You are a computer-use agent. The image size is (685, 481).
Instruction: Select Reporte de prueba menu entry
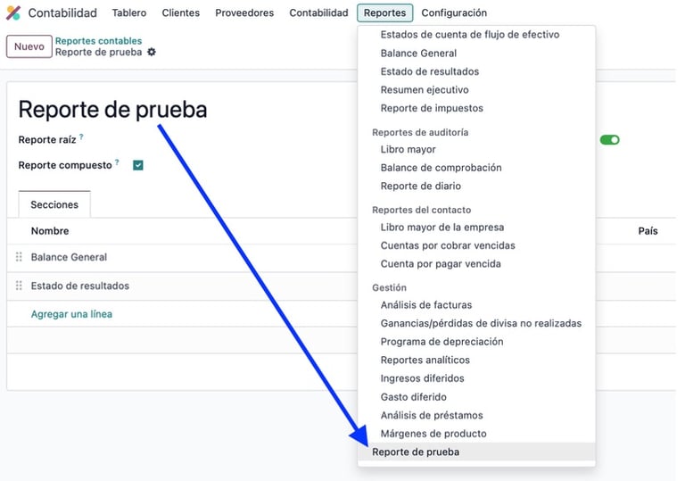coord(476,452)
